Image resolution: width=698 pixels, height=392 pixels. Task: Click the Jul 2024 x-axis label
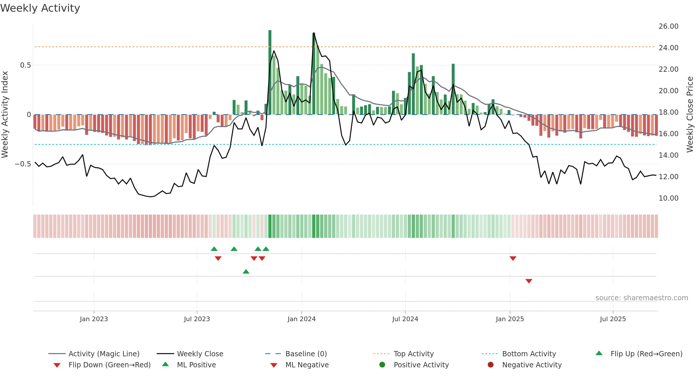[x=405, y=319]
